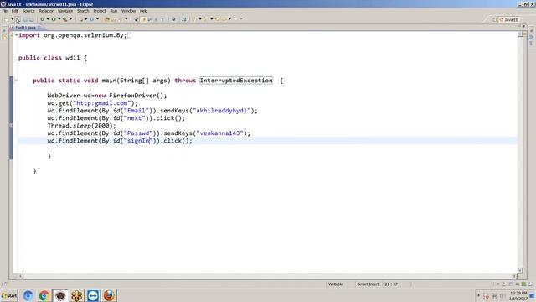Open the Project menu
The width and height of the screenshot is (536, 302).
pyautogui.click(x=100, y=11)
